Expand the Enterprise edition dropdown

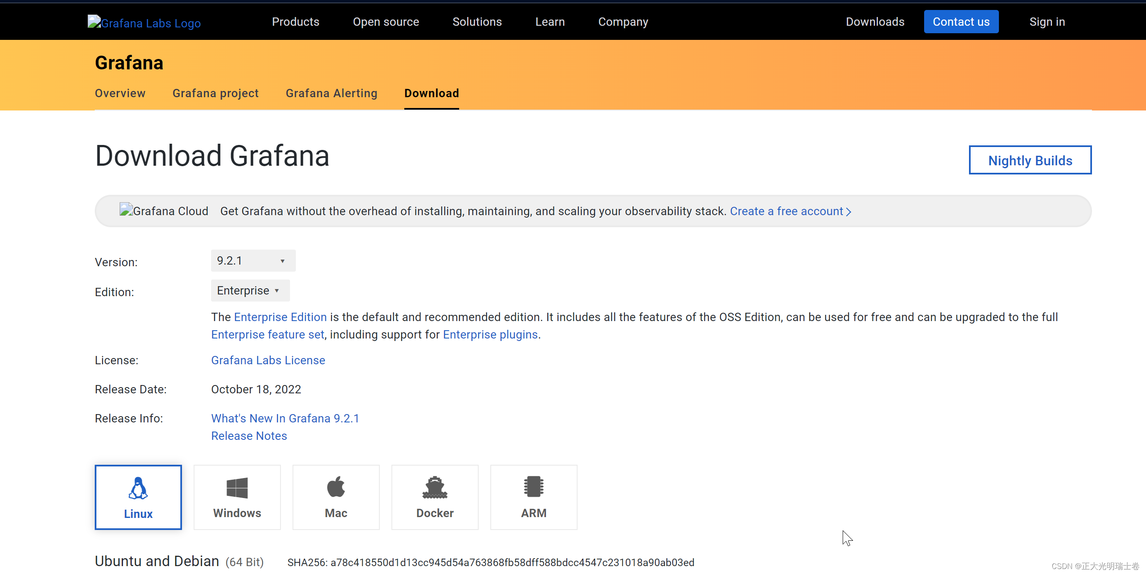[x=250, y=290]
